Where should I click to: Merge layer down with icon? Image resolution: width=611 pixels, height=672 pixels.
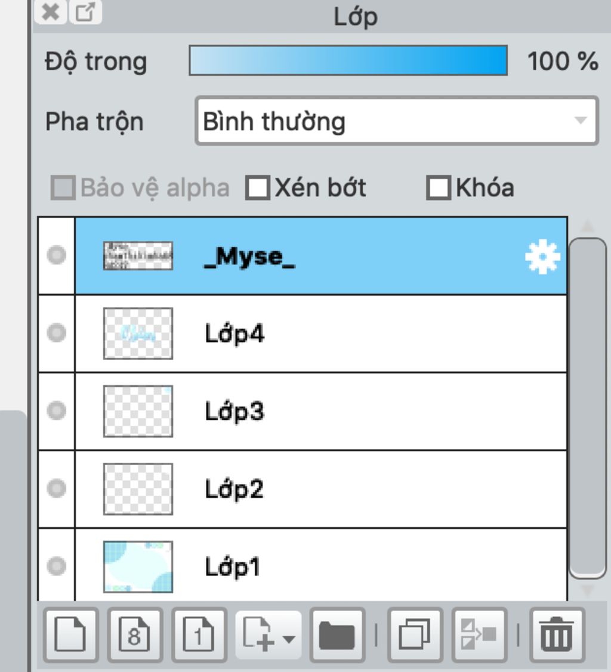pos(479,634)
